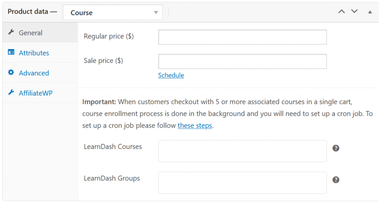
Task: Switch to the Attributes tab
Action: (x=34, y=53)
